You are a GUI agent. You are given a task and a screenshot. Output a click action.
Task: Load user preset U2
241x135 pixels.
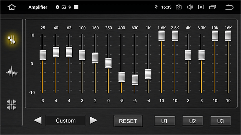click(192, 121)
